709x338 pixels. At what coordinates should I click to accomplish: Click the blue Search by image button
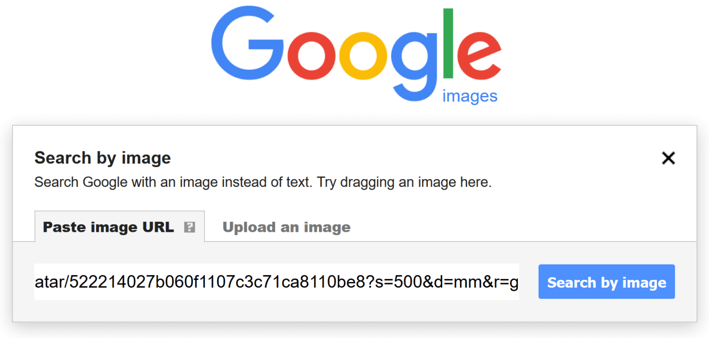tap(607, 282)
